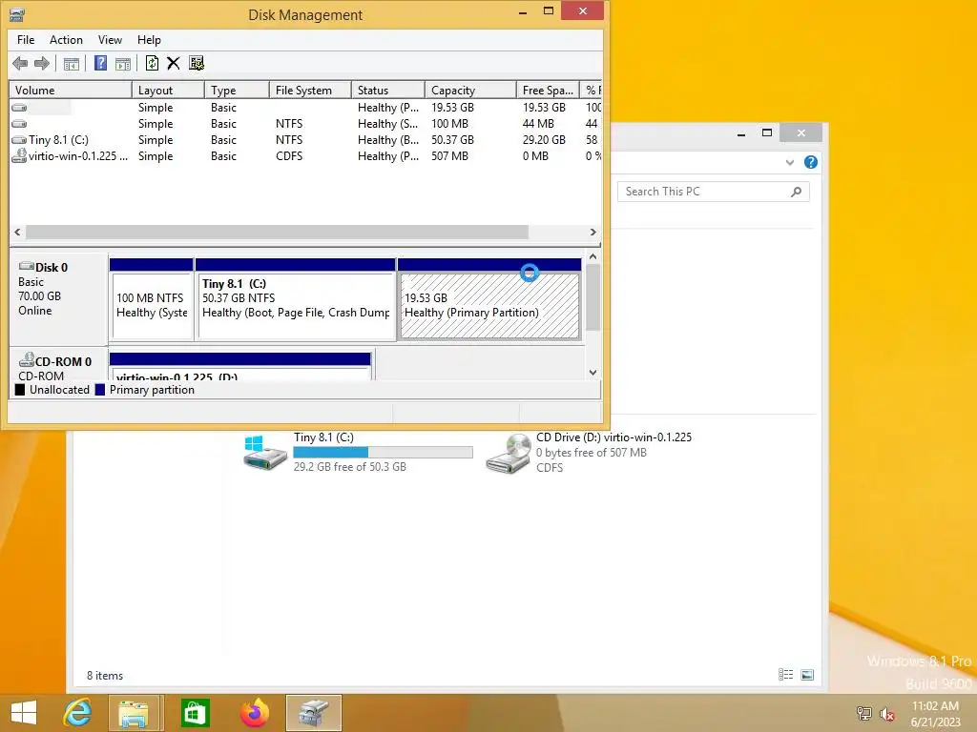Expand the ribbon chevron in This PC window

click(x=789, y=162)
